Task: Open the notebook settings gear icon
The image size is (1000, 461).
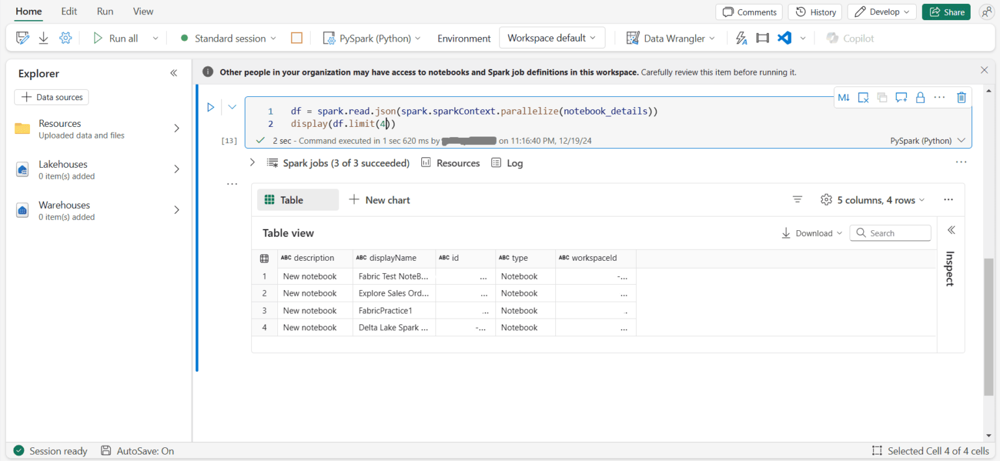Action: [x=65, y=38]
